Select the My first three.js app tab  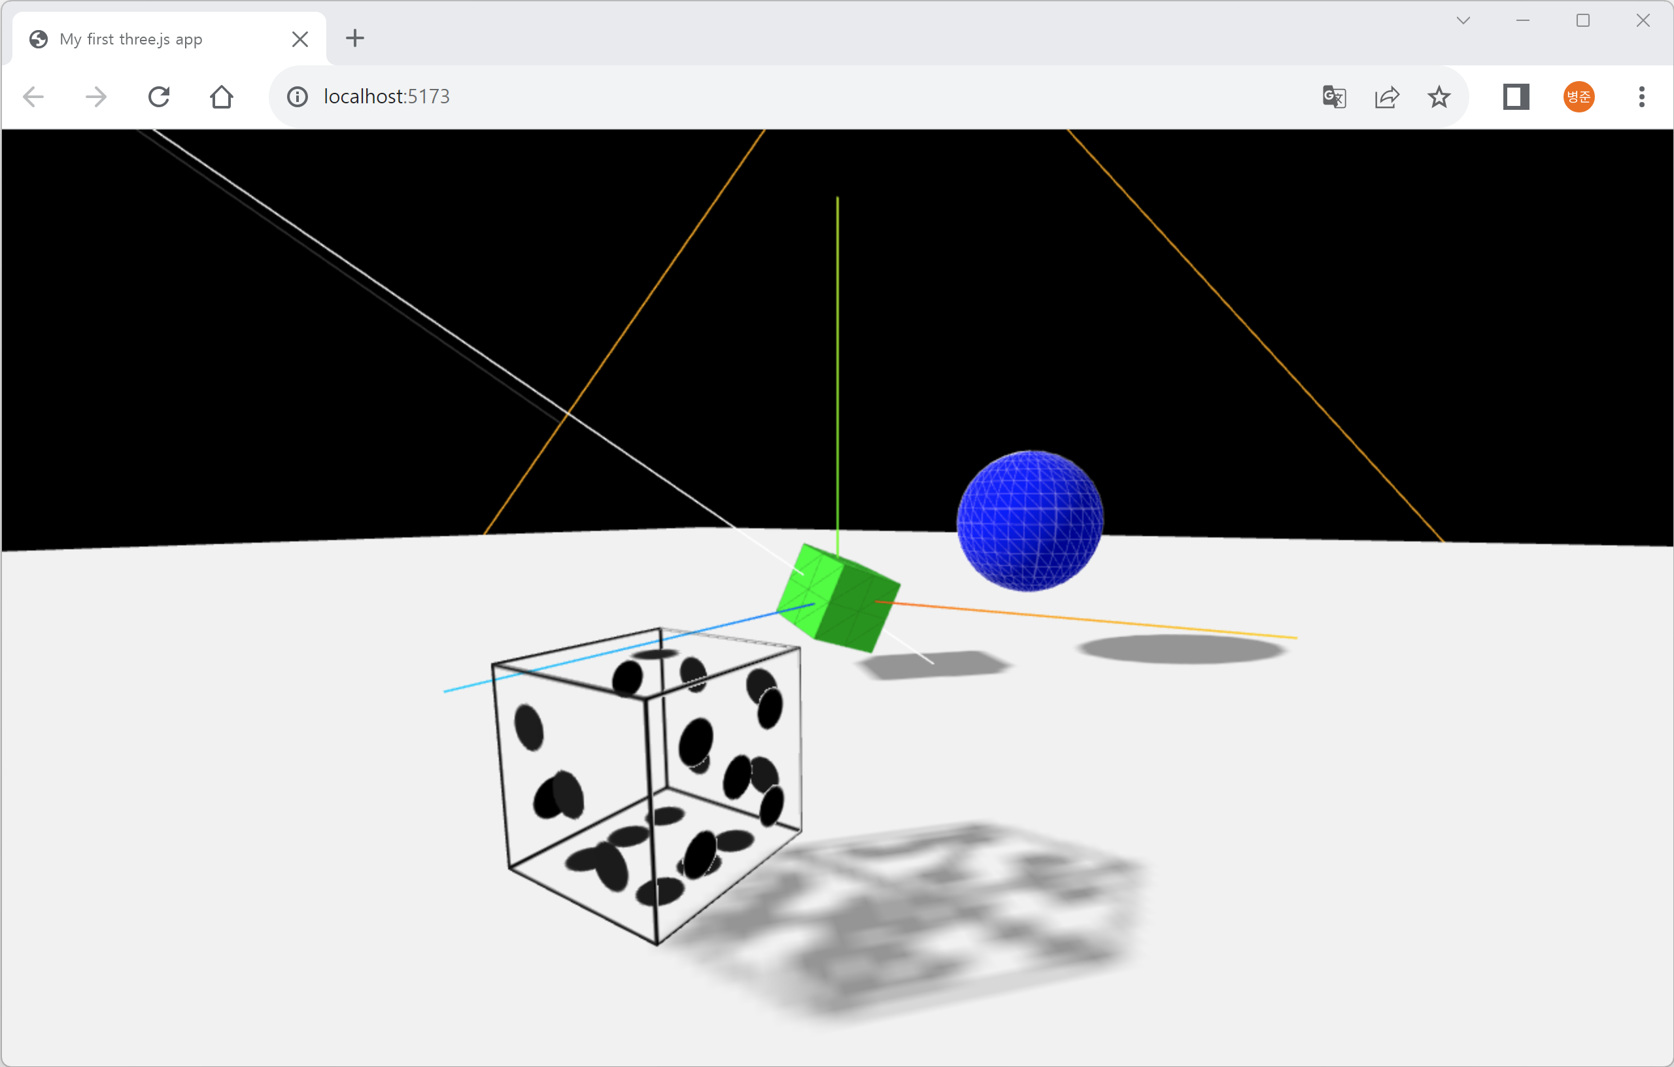coord(139,39)
